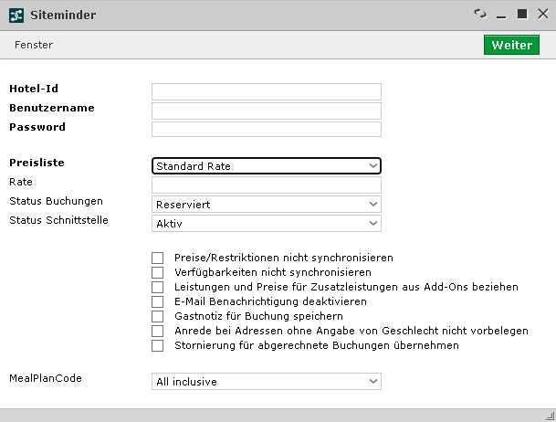Open the Fenster menu
Viewport: 556px width, 422px height.
(34, 45)
